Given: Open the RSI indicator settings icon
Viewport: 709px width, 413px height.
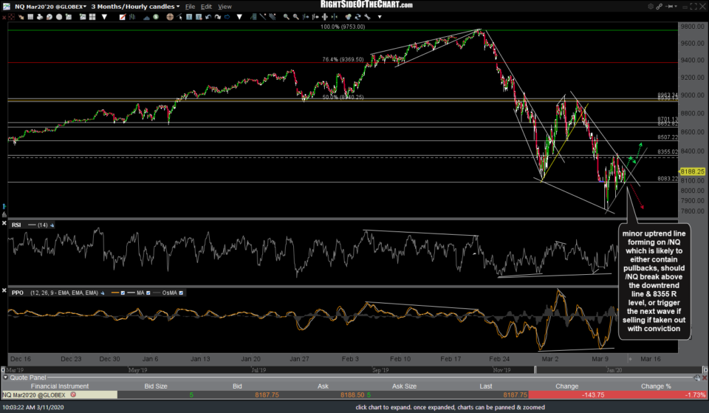Looking at the screenshot, I should pyautogui.click(x=52, y=225).
